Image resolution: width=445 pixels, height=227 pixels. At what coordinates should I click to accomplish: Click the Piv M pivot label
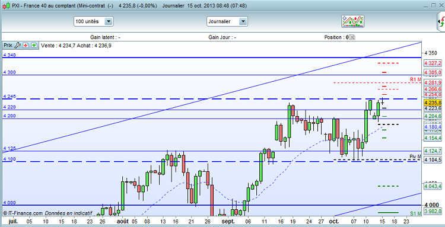point(415,156)
